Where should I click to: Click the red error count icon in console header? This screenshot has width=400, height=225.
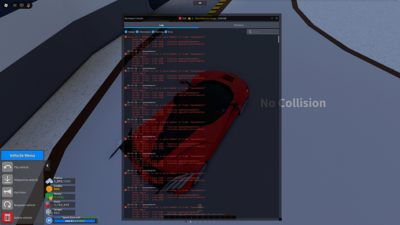tap(180, 19)
